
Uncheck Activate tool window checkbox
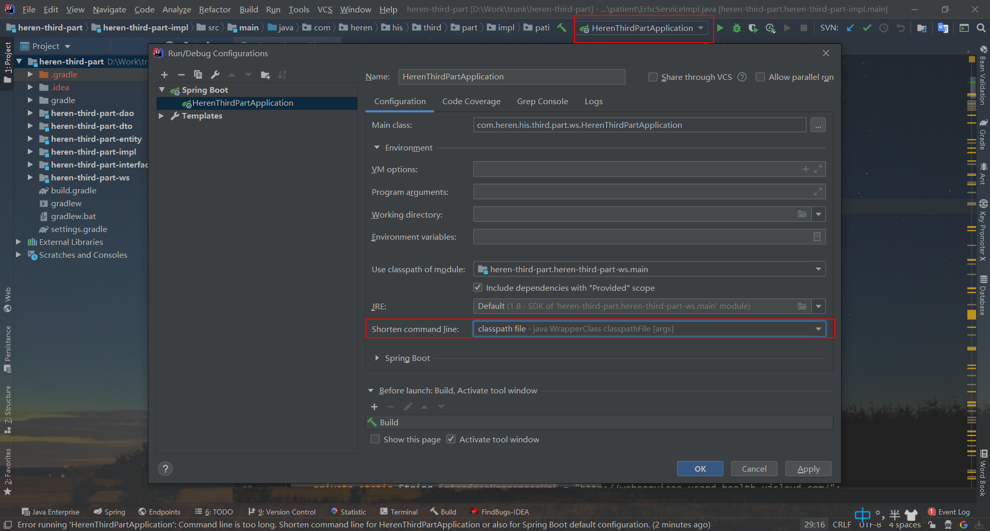[x=451, y=439]
